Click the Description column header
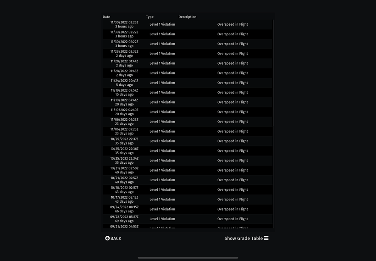Screen dimensions: 376x261 pyautogui.click(x=187, y=17)
